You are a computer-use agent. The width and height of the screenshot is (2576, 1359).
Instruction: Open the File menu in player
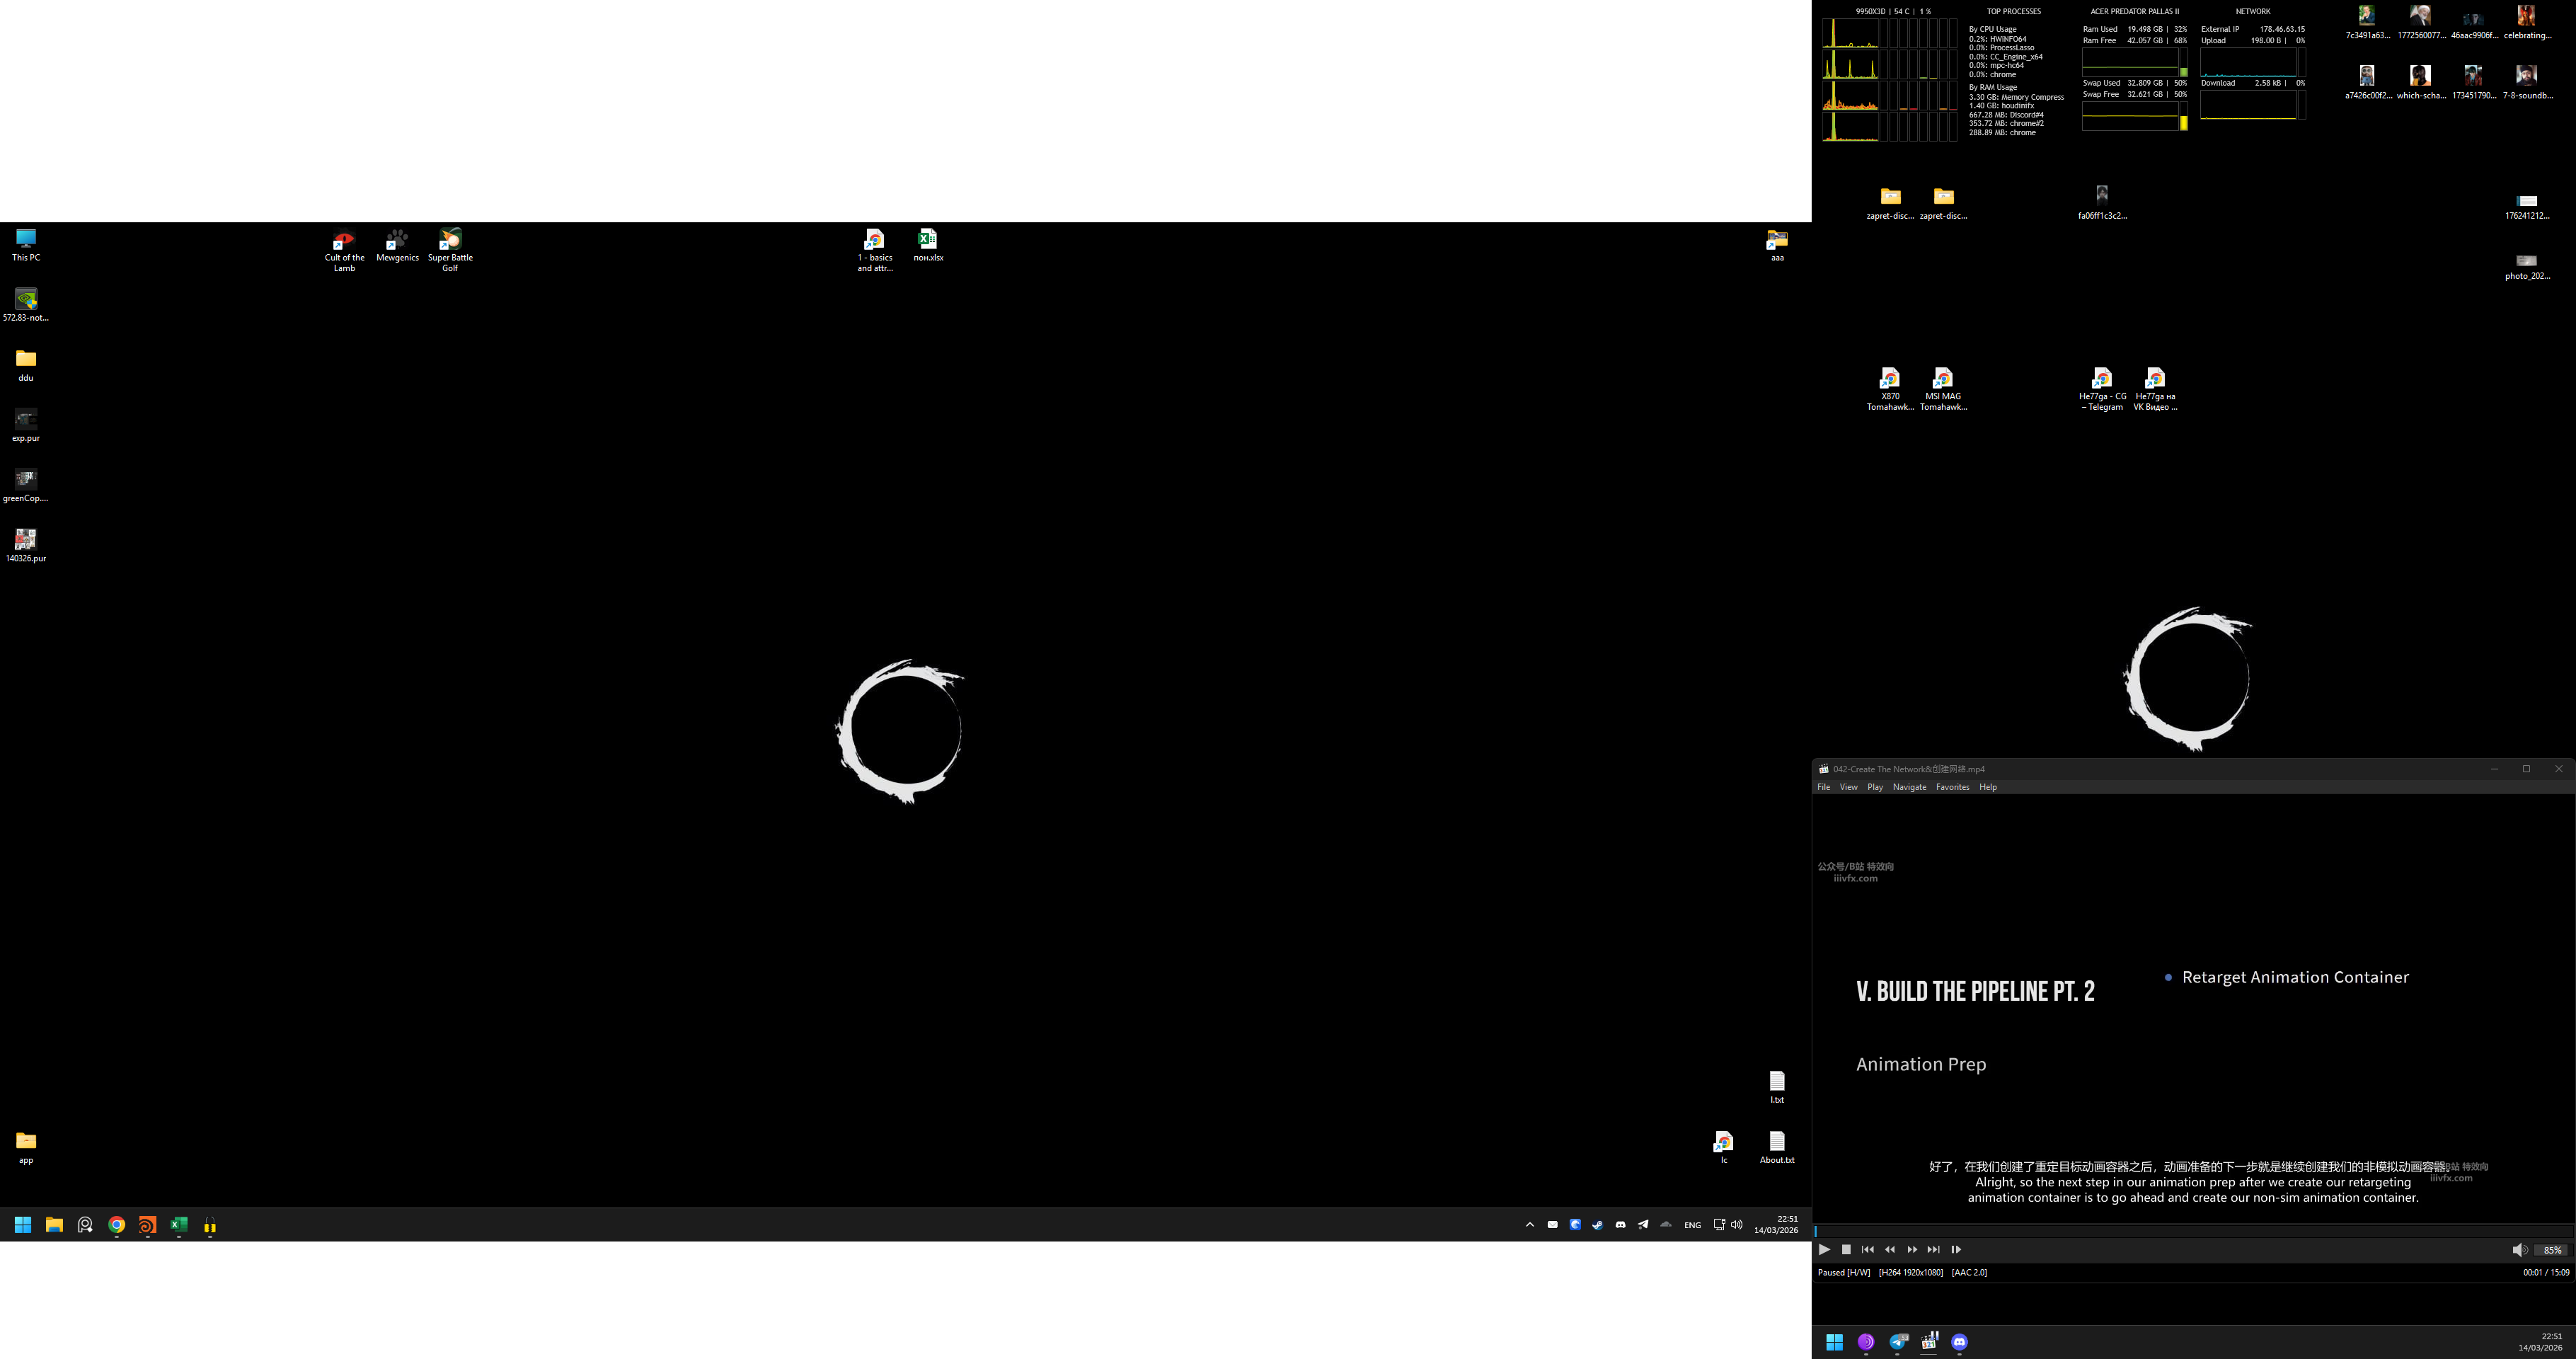point(1823,787)
